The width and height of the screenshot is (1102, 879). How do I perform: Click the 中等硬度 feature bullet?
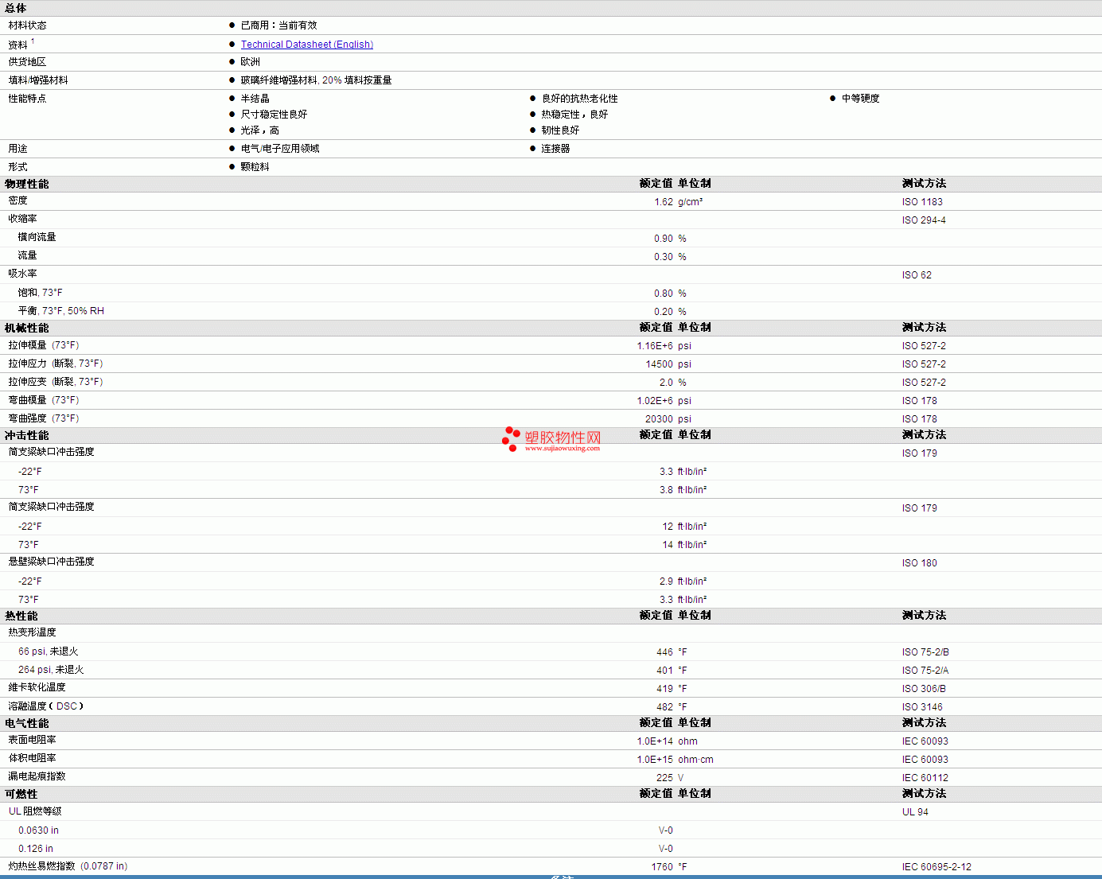click(x=860, y=99)
